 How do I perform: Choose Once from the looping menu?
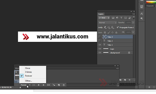pos(28,68)
